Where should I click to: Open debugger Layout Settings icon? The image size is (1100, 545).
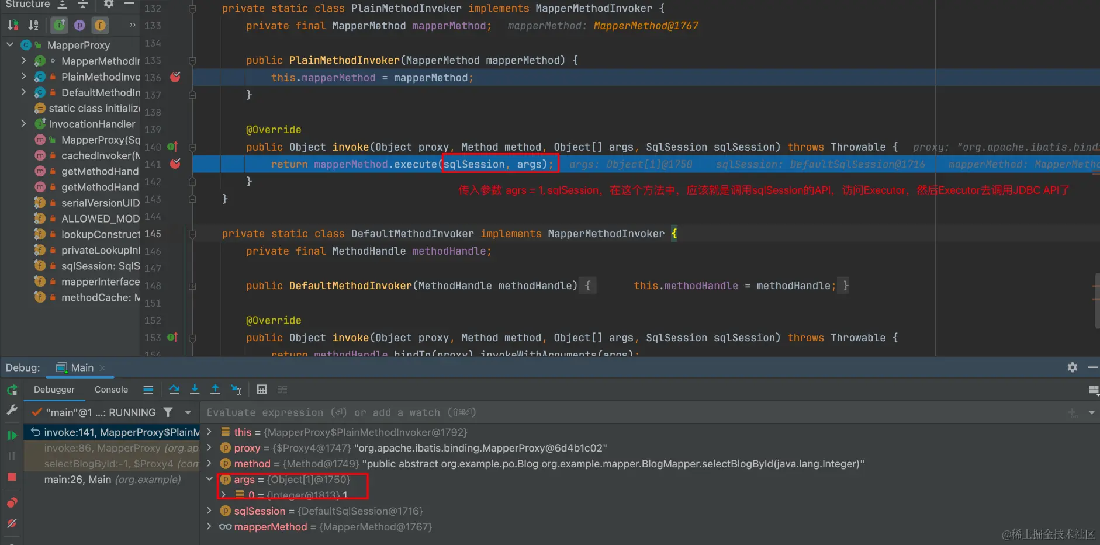1093,390
